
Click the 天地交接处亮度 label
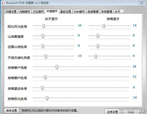pos(19,58)
